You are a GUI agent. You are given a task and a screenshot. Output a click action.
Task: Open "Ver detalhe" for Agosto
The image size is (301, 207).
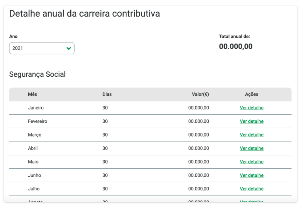(252, 202)
